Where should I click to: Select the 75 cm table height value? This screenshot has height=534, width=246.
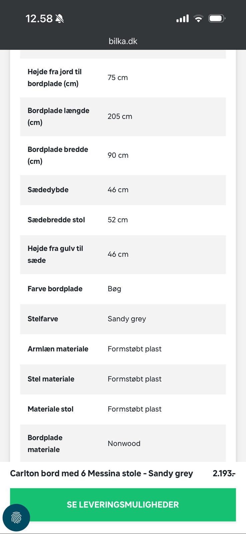click(x=117, y=78)
